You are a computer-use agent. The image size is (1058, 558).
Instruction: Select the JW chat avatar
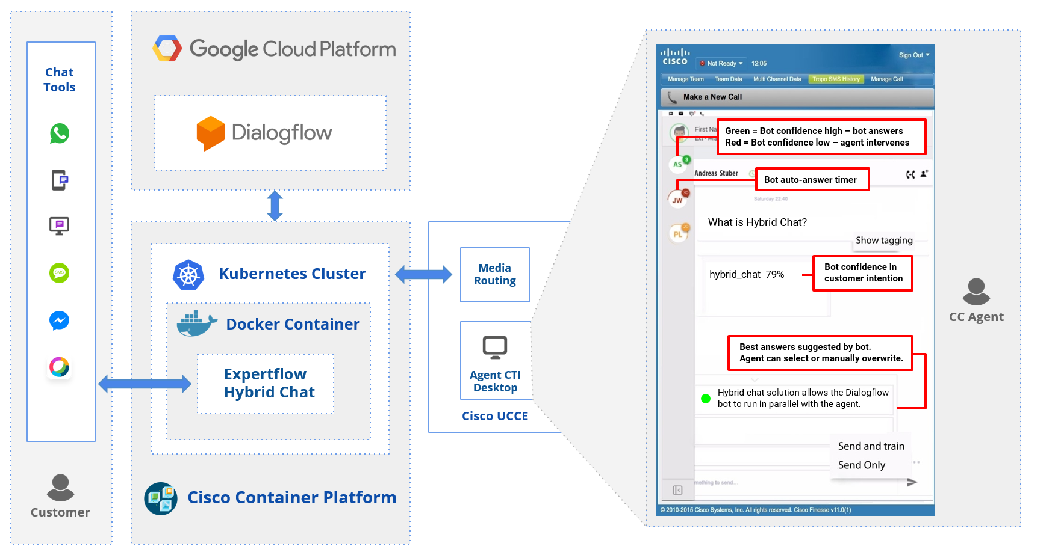pos(677,200)
